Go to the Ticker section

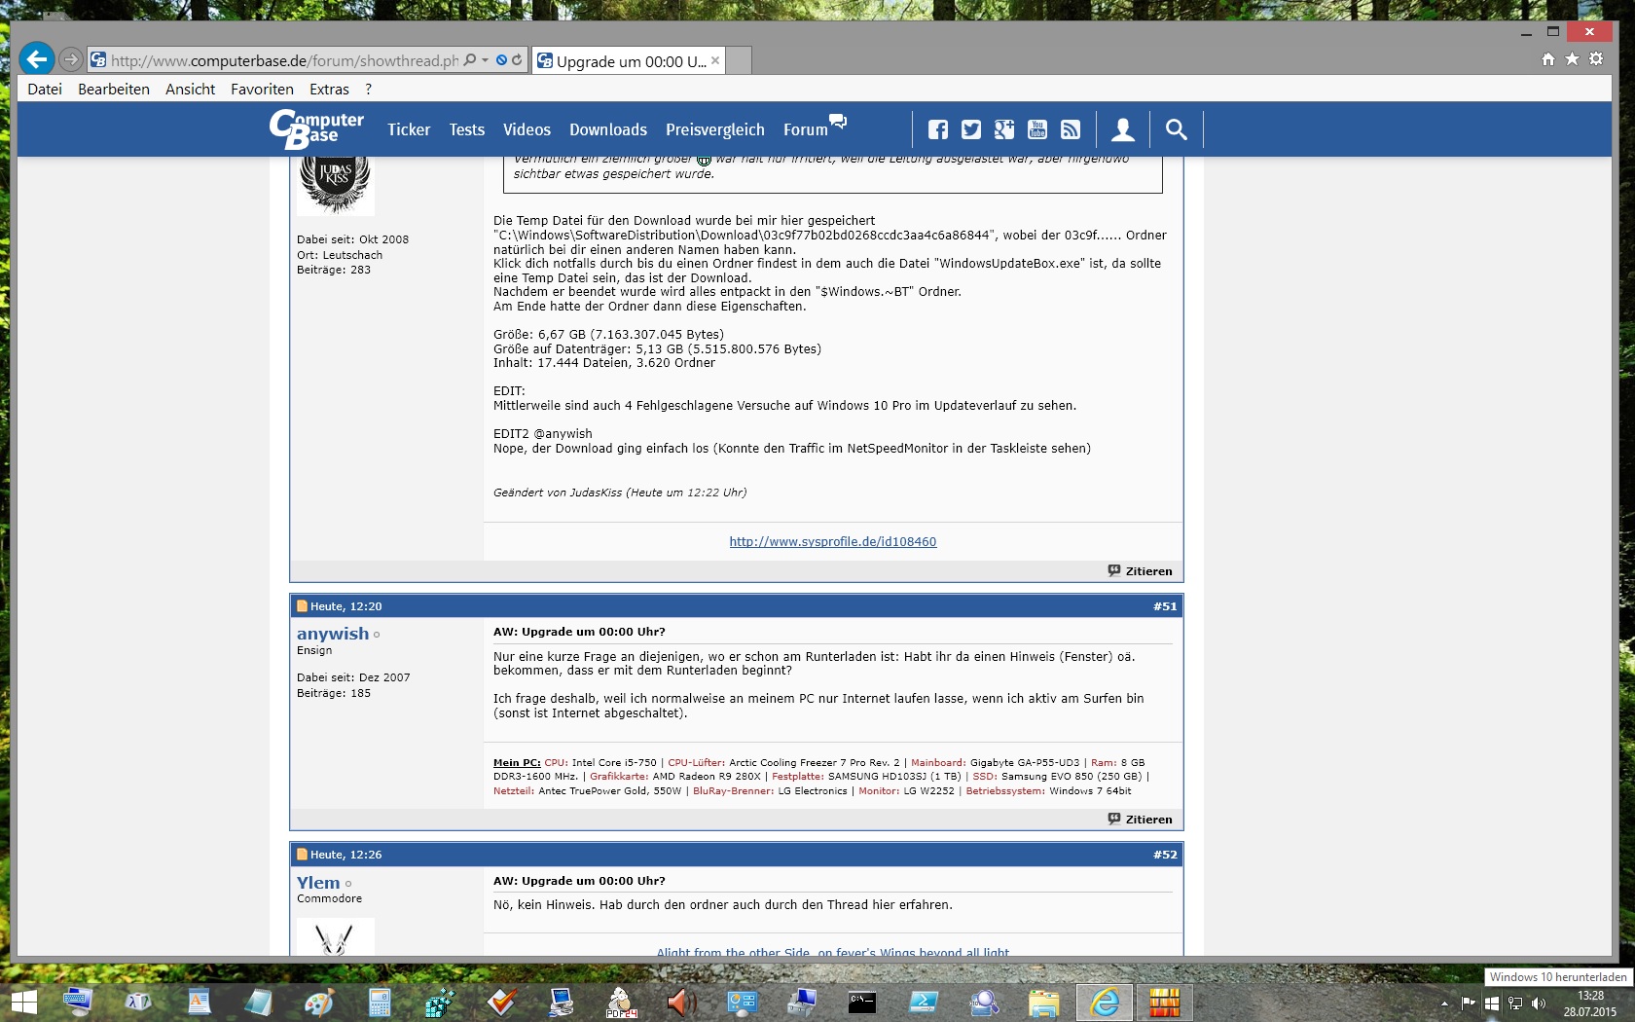coord(409,129)
